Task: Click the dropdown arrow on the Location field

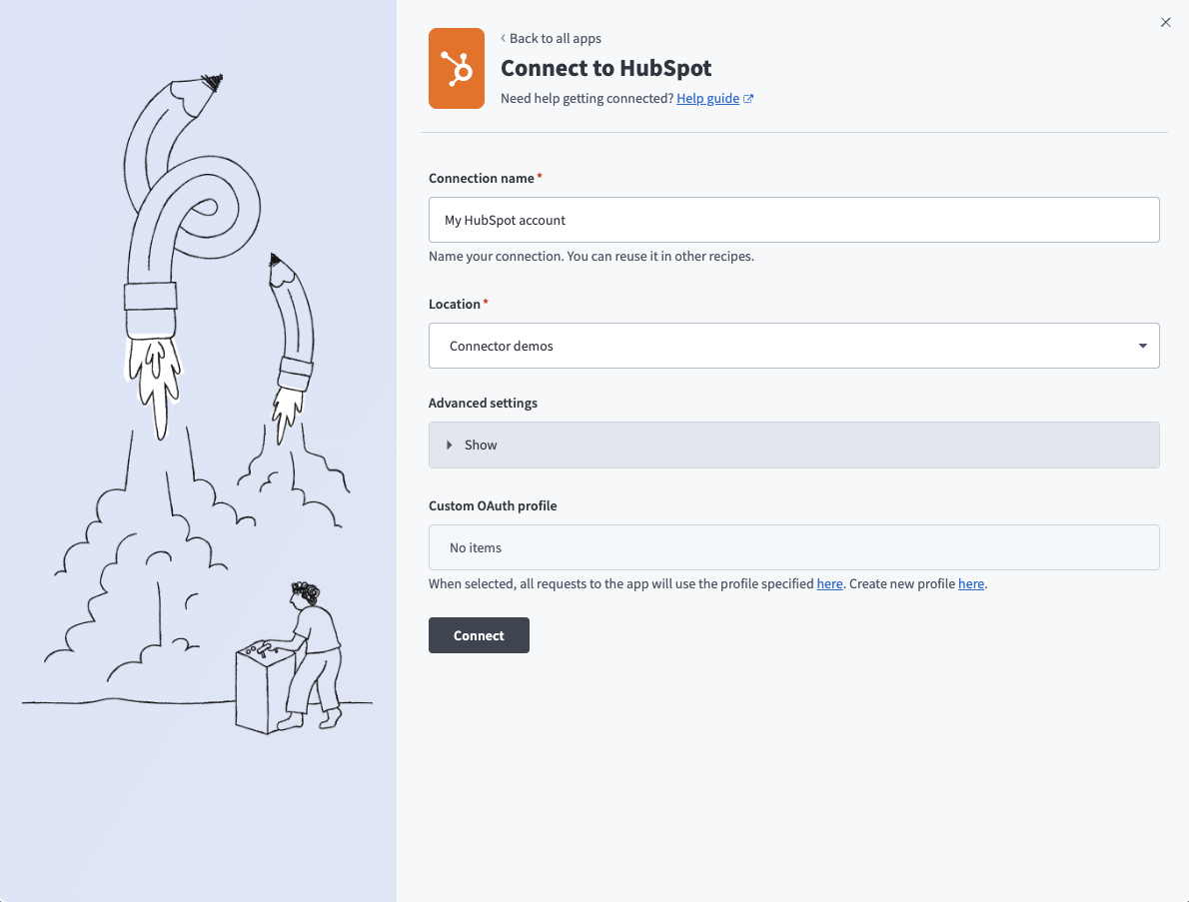Action: point(1142,346)
